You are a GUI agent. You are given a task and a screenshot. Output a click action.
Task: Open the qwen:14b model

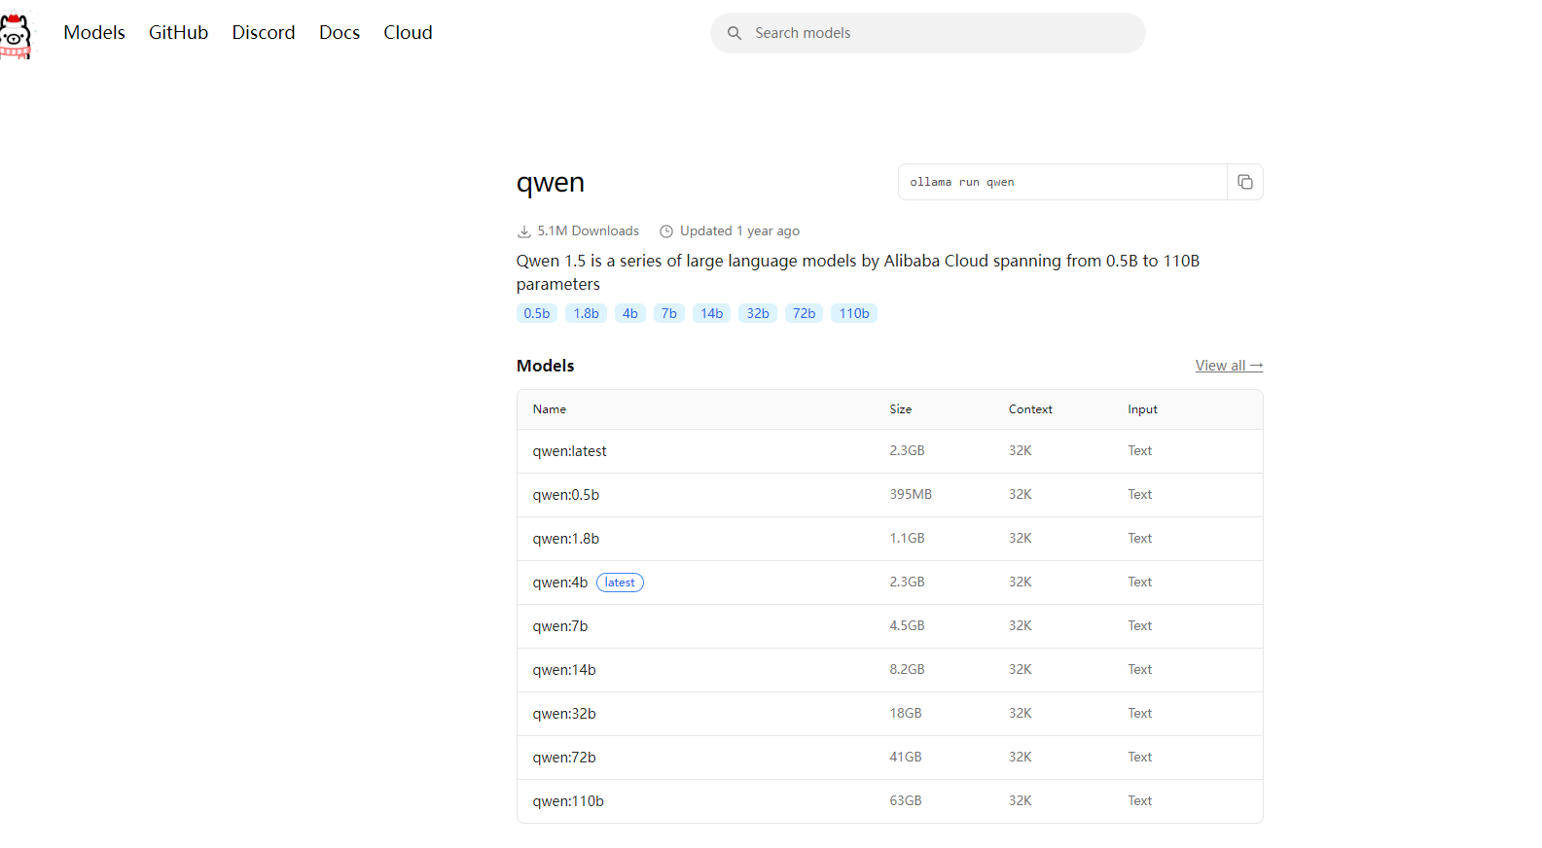pos(564,670)
